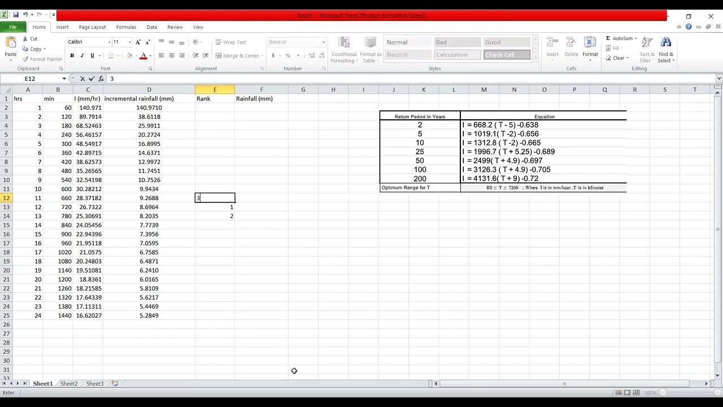Screen dimensions: 723x407
Task: Click the Borders icon
Action: 111,55
